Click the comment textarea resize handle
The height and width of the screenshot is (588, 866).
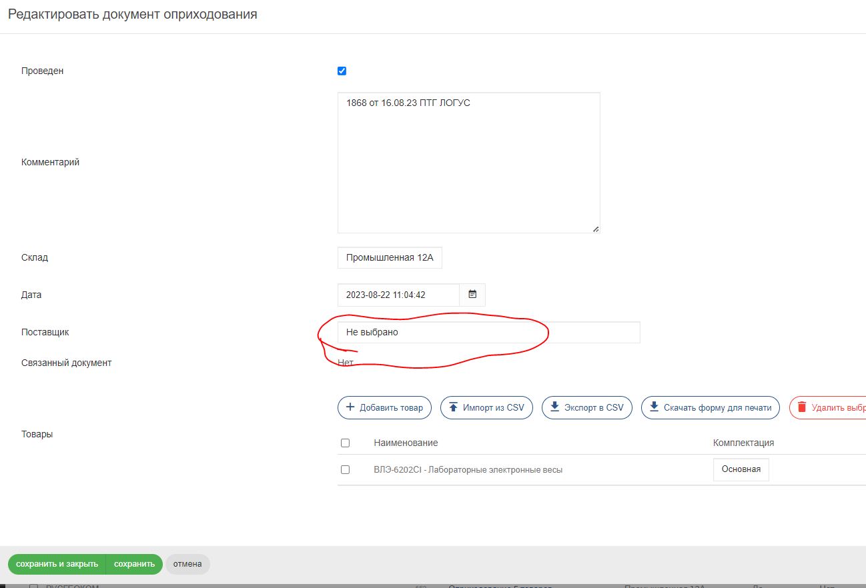point(595,229)
